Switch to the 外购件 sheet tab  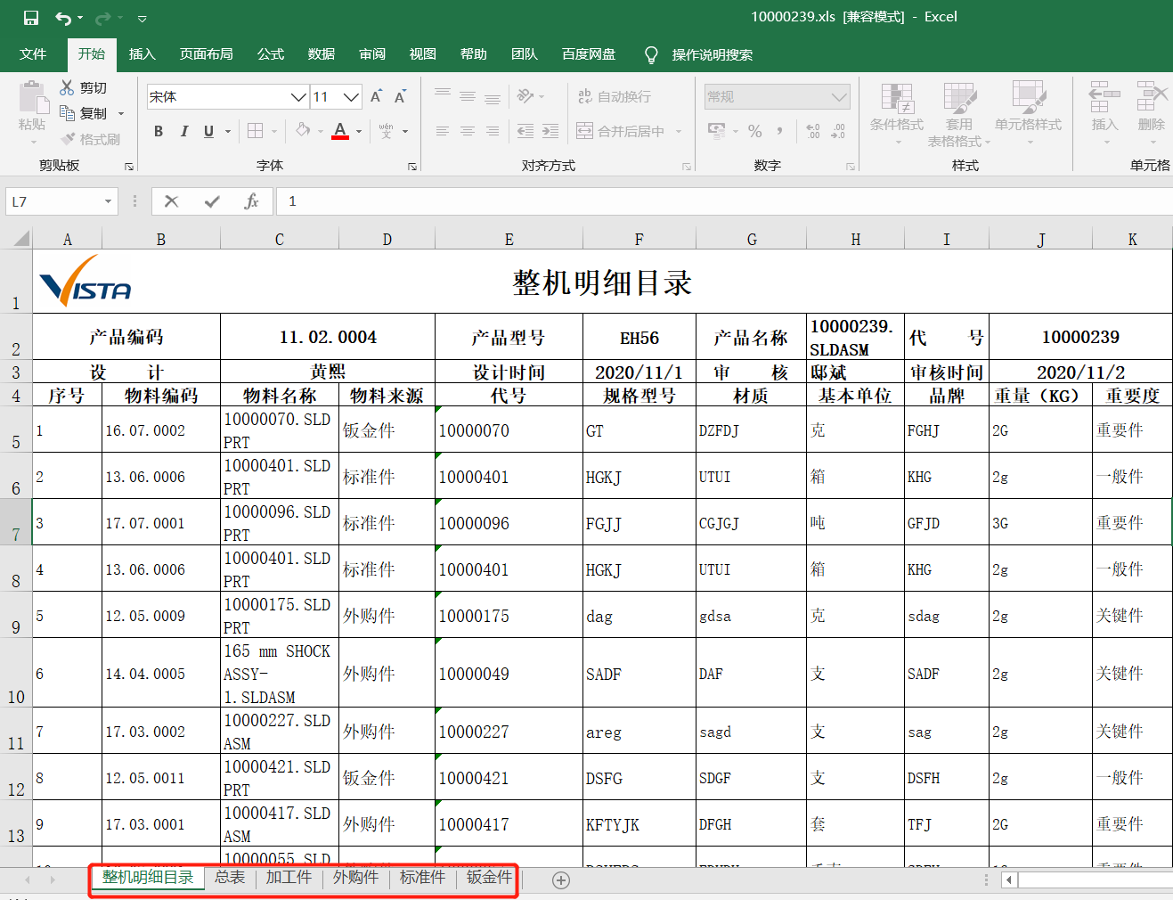click(x=355, y=877)
